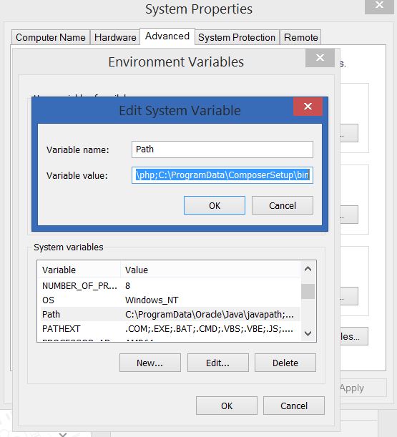The height and width of the screenshot is (437, 397).
Task: Close the Environment Variables window
Action: tap(320, 58)
